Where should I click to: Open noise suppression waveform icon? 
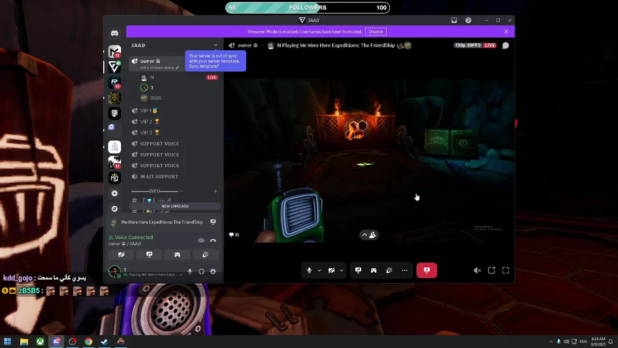point(201,240)
